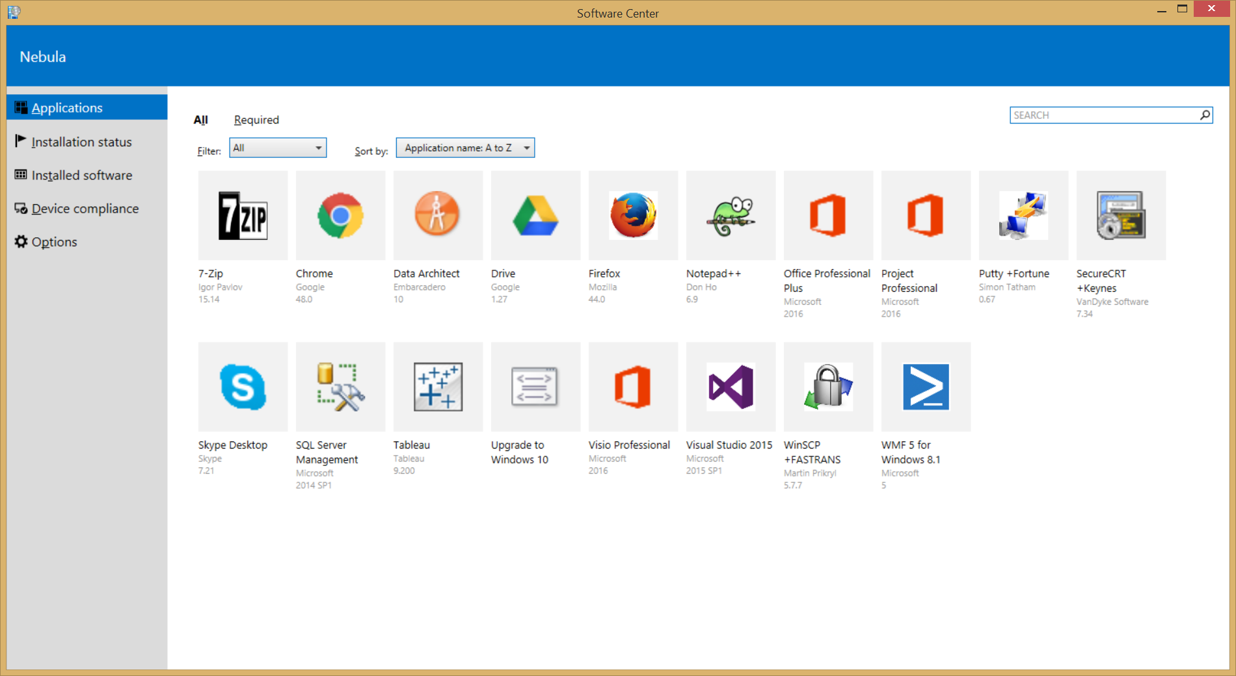Click the Notepad++ chameleon icon
The height and width of the screenshot is (676, 1236).
731,215
